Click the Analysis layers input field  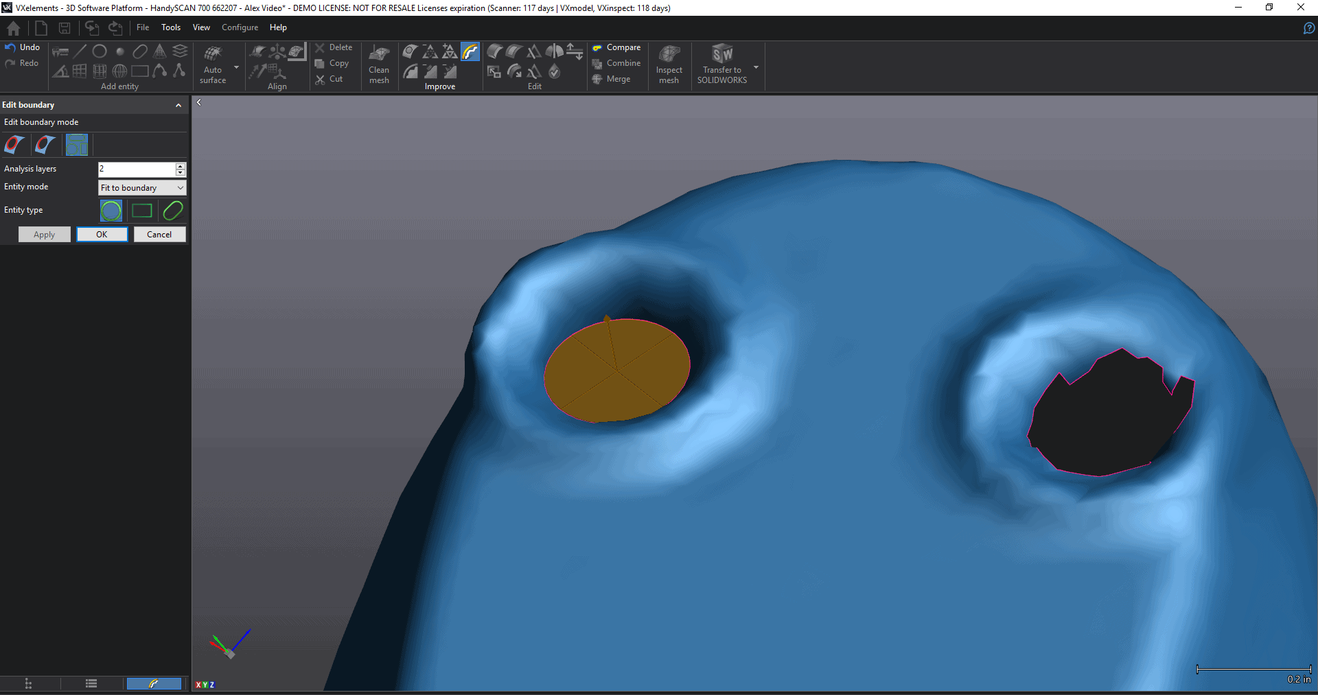136,169
